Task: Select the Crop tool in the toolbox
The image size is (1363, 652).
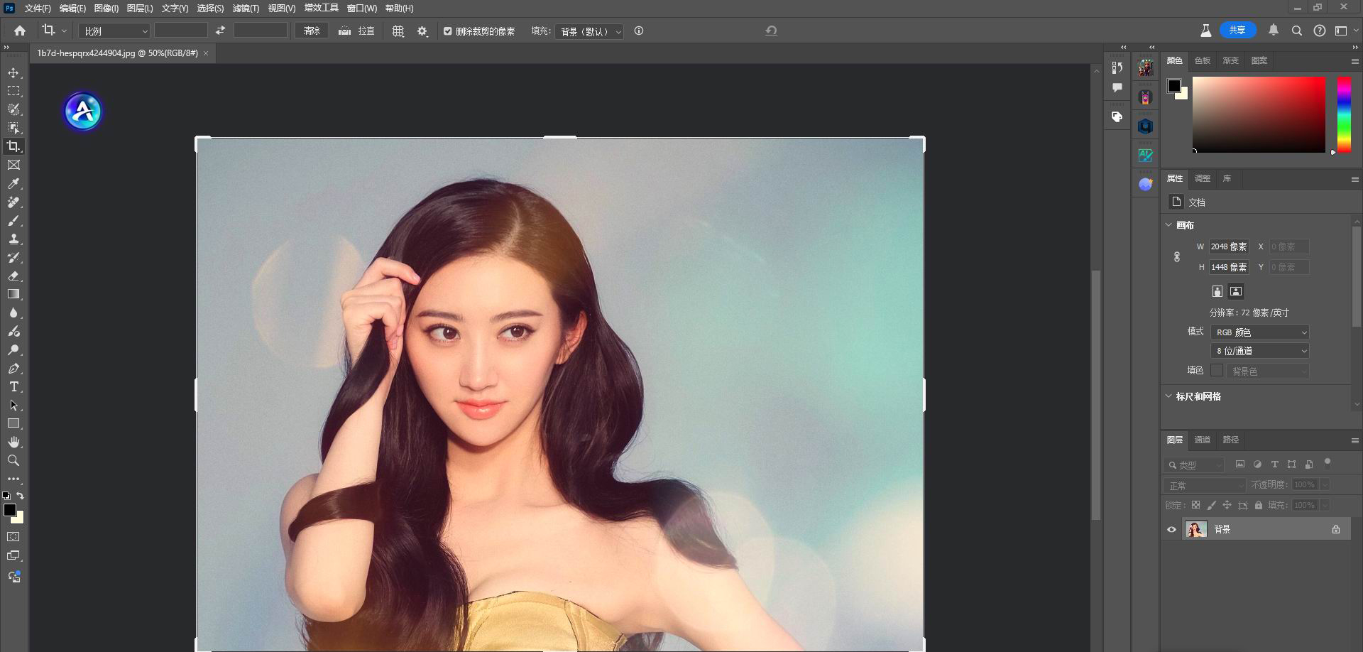Action: coord(13,146)
